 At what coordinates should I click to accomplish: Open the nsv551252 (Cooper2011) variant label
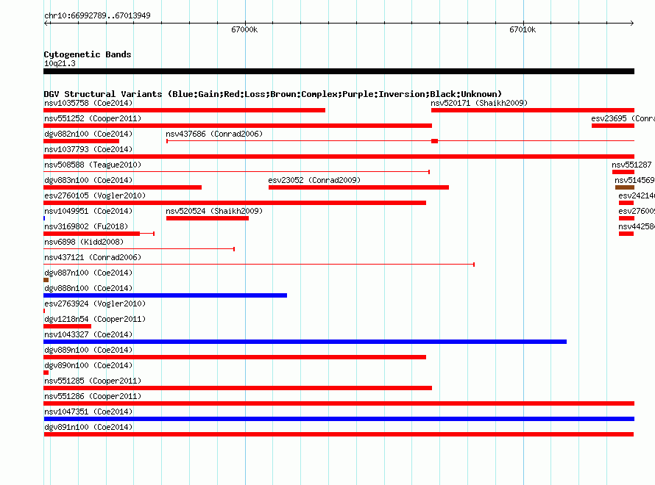(93, 118)
